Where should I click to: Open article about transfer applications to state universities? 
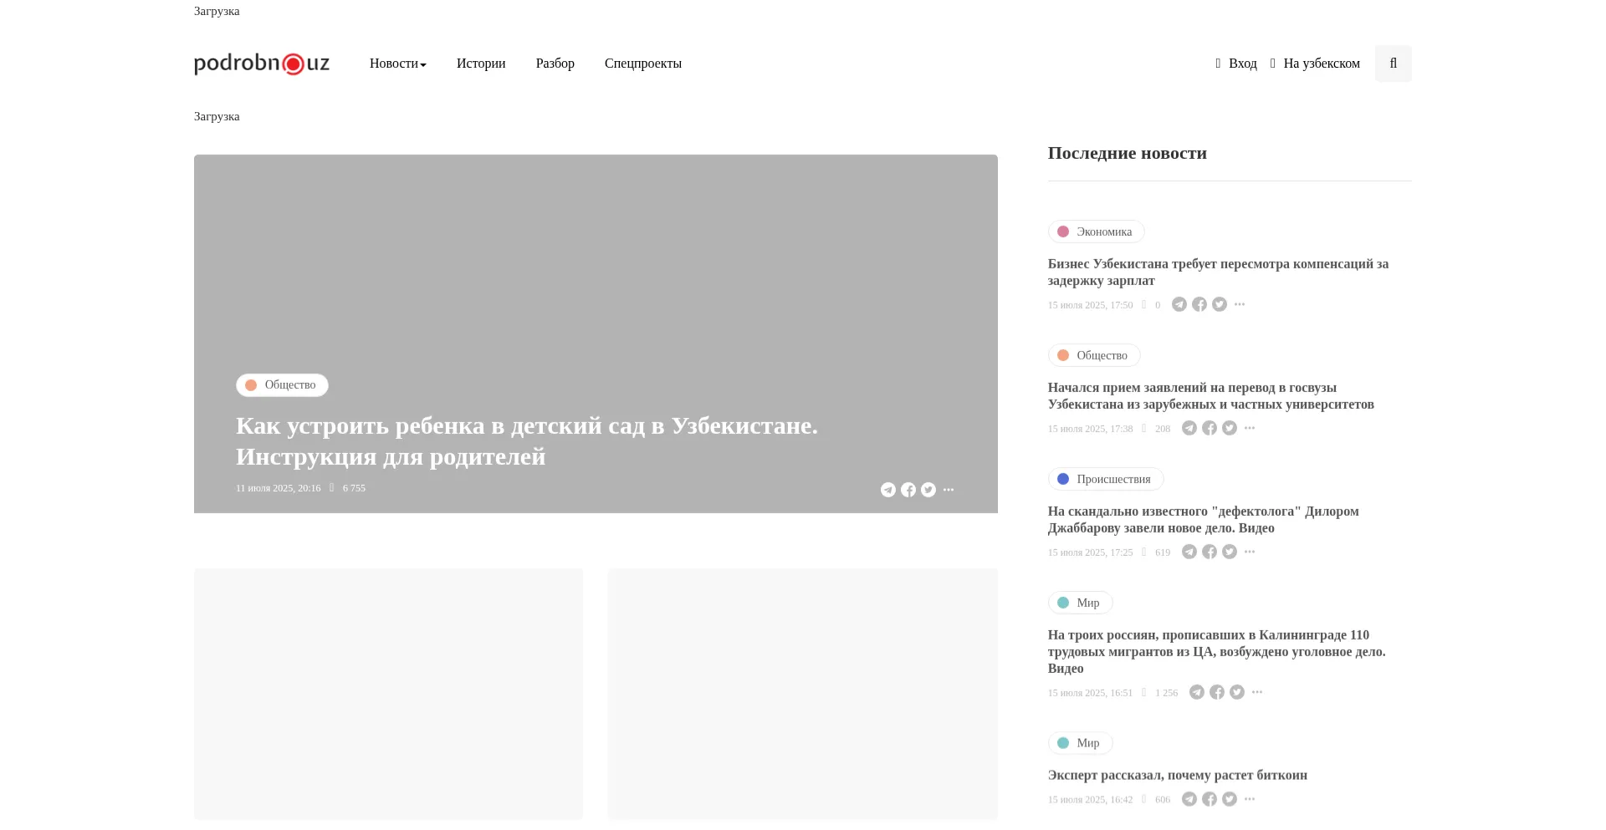tap(1211, 396)
